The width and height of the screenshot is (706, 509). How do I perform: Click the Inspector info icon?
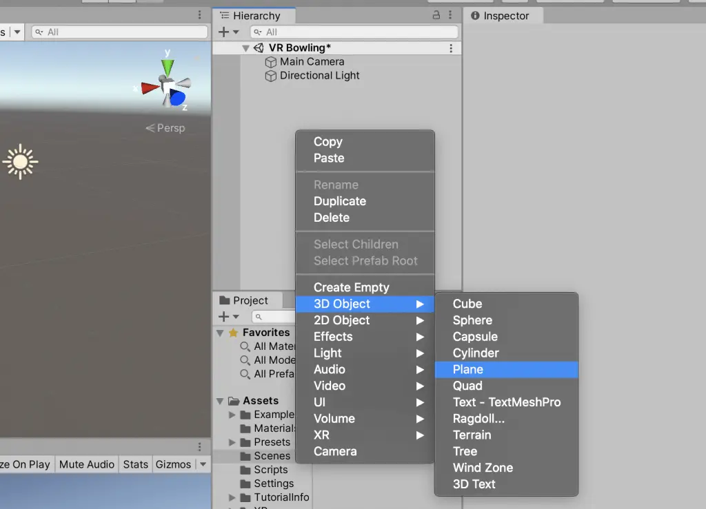click(x=475, y=16)
